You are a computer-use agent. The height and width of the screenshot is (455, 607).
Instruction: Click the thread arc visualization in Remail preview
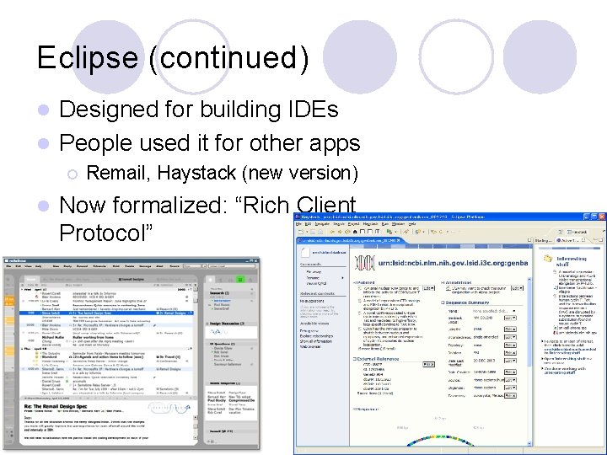[x=169, y=407]
